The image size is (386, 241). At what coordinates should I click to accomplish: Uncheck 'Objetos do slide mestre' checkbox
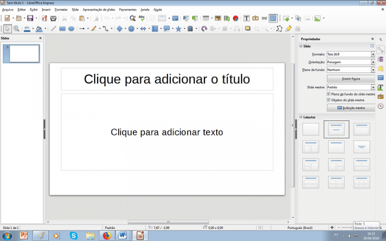pos(329,100)
